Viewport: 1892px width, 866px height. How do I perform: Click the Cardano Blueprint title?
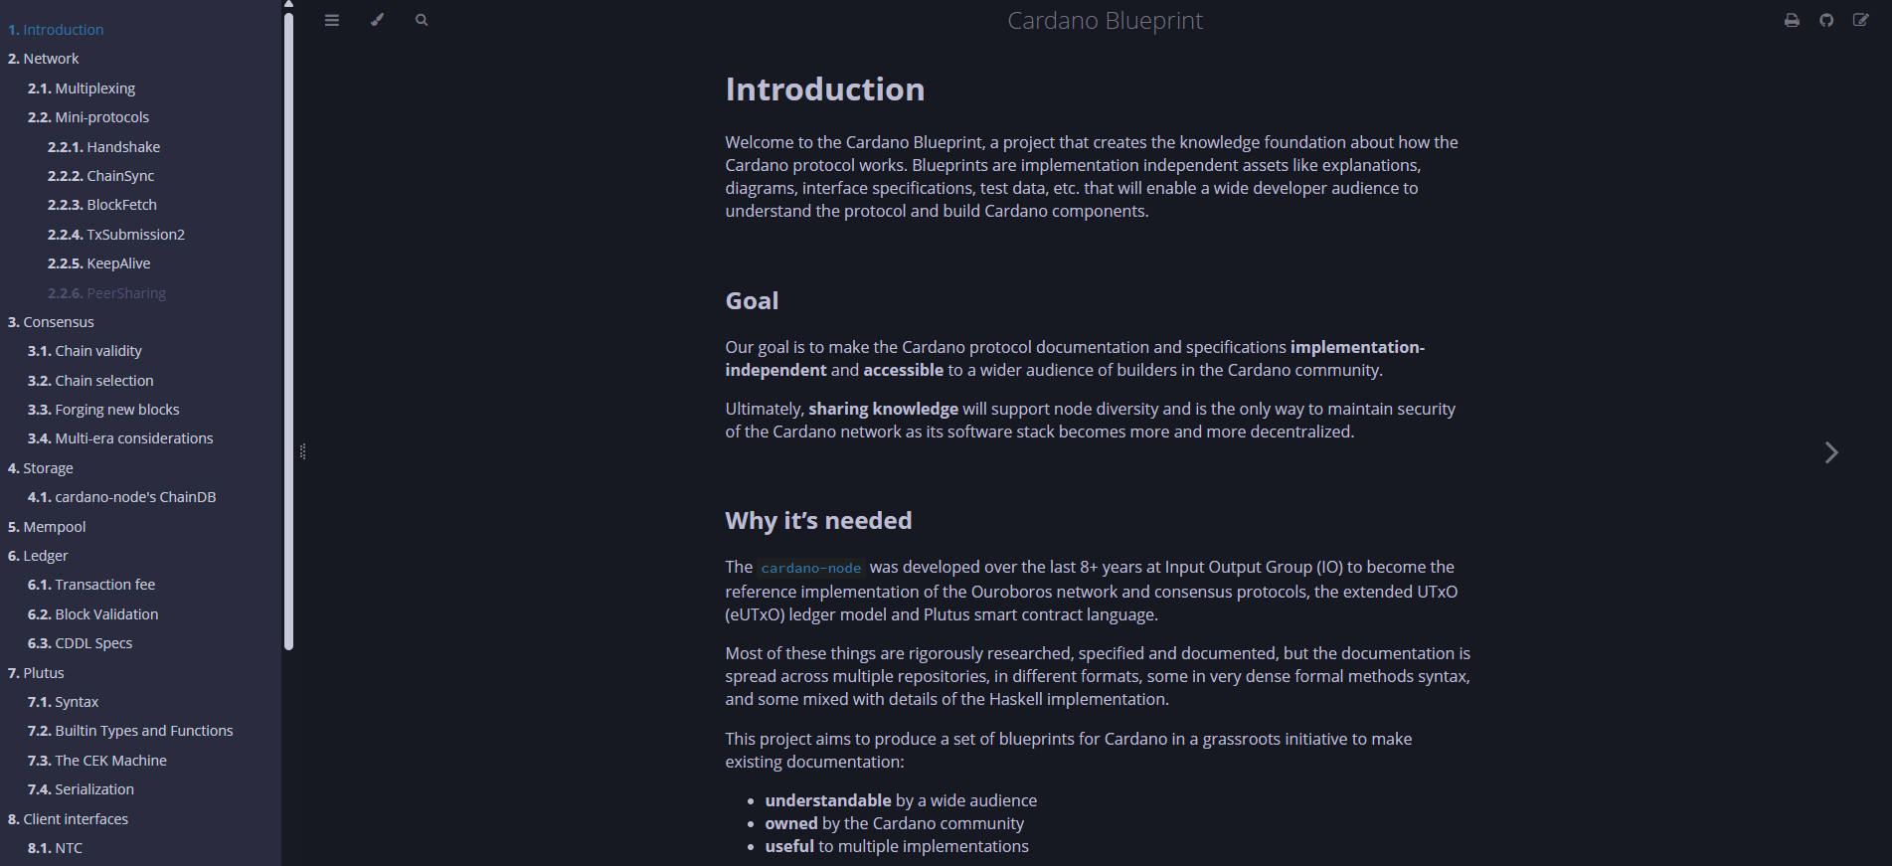1105,21
